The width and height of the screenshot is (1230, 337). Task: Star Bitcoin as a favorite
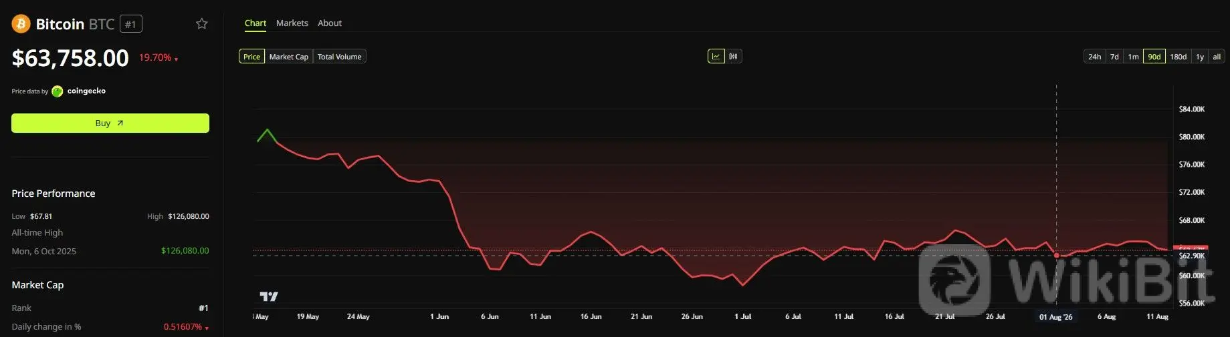[x=201, y=24]
